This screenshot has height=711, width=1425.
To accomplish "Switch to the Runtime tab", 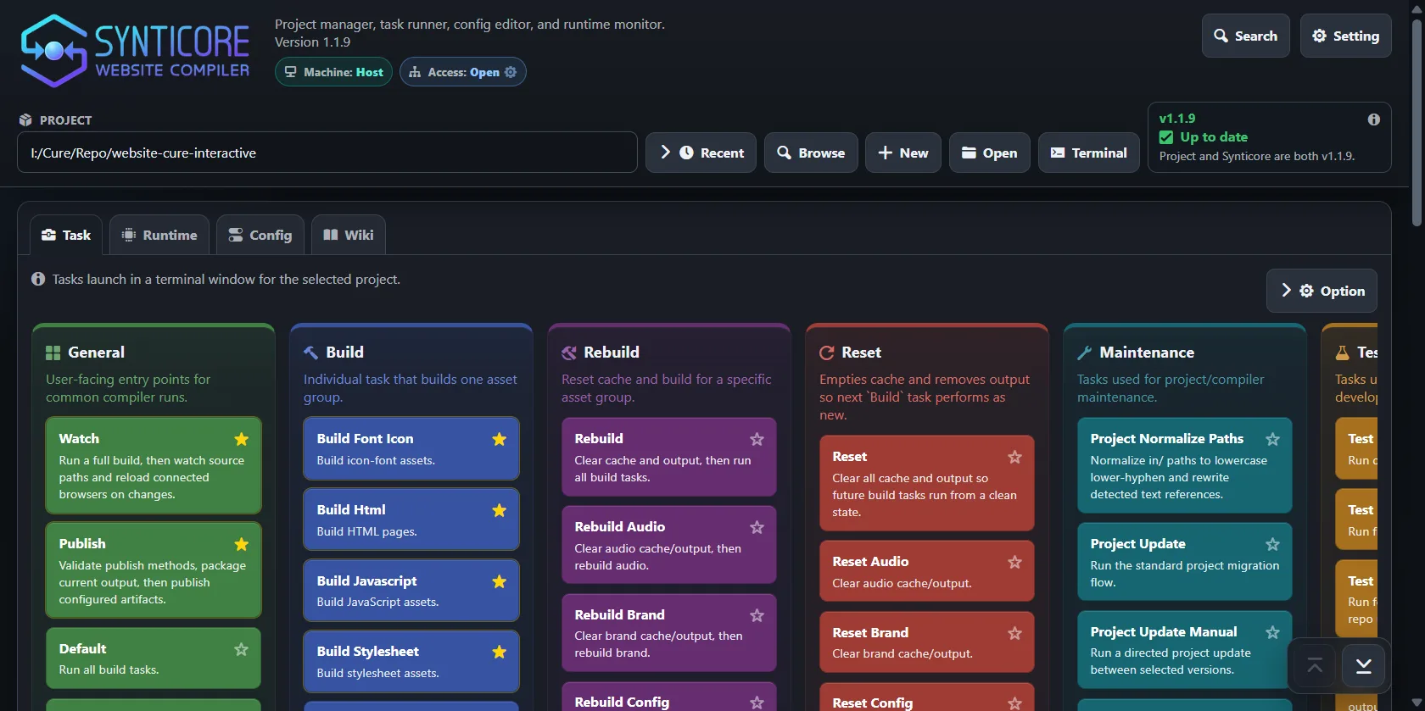I will pyautogui.click(x=159, y=235).
